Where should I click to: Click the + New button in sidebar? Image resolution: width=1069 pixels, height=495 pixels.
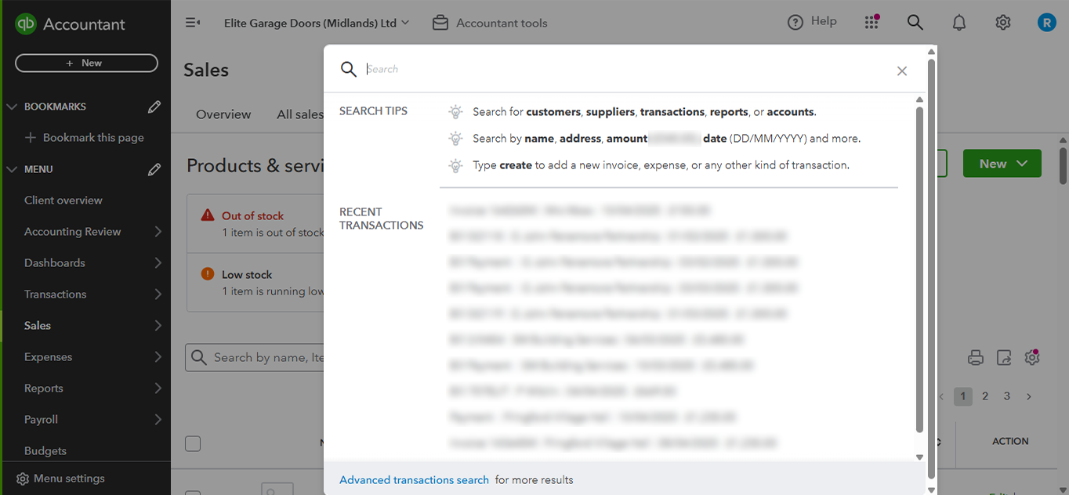[86, 63]
